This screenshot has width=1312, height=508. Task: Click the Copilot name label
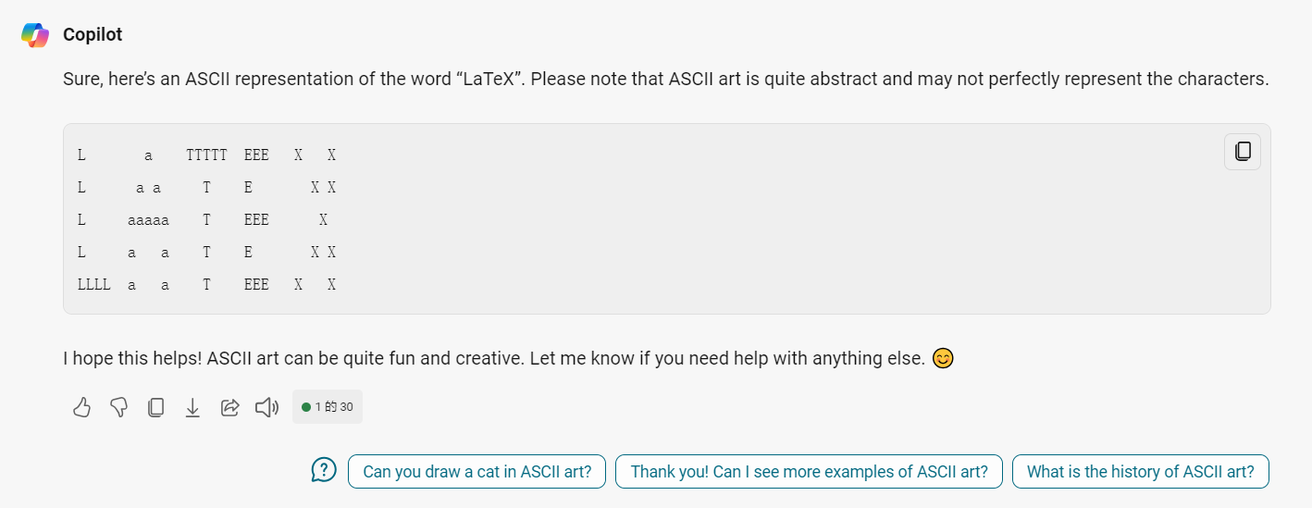point(93,35)
